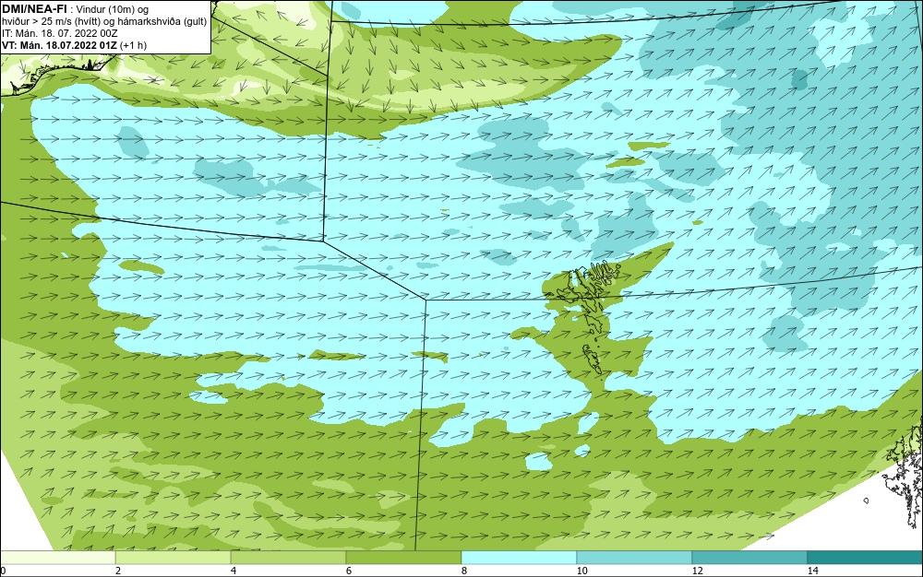Click the legend scale label "2"
The image size is (923, 577).
pos(118,571)
